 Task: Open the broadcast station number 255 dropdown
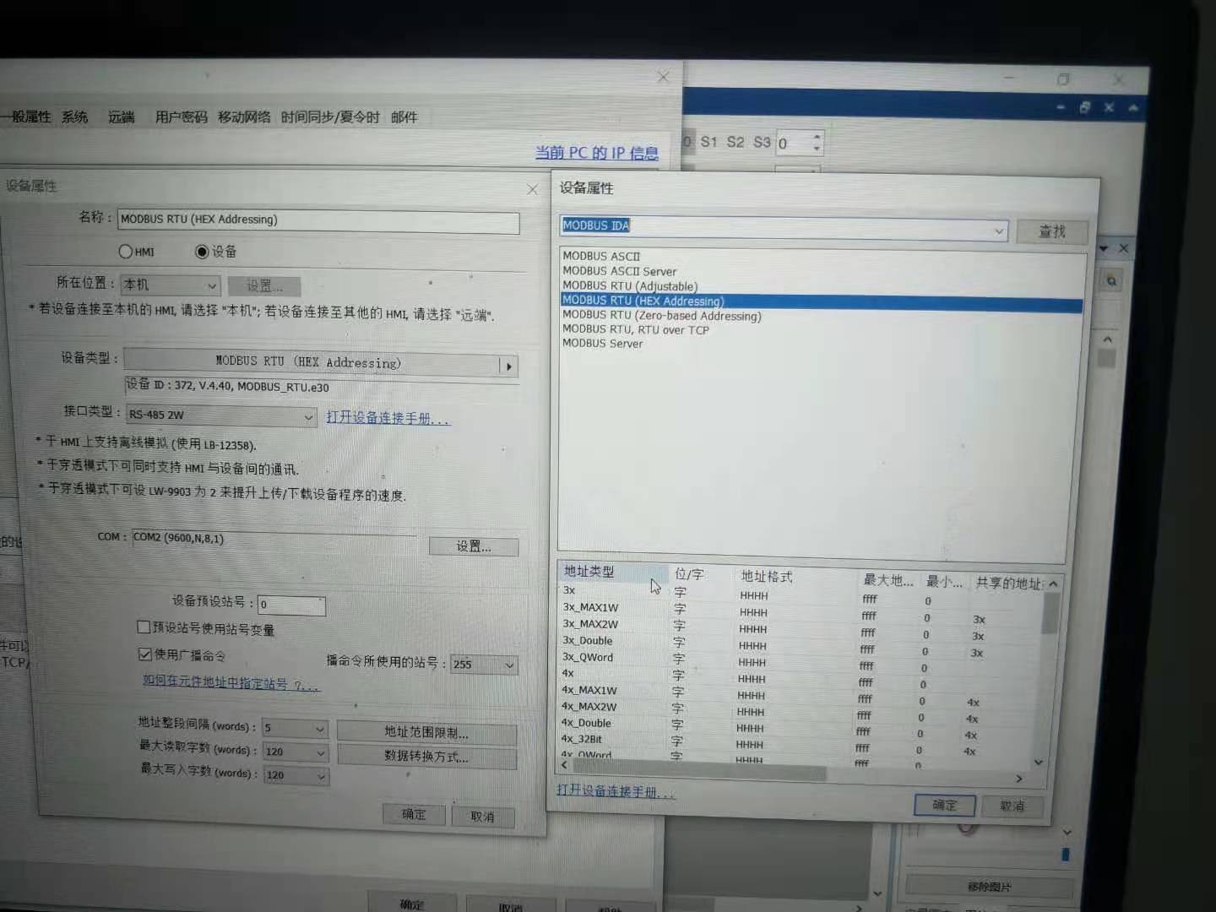pyautogui.click(x=508, y=665)
